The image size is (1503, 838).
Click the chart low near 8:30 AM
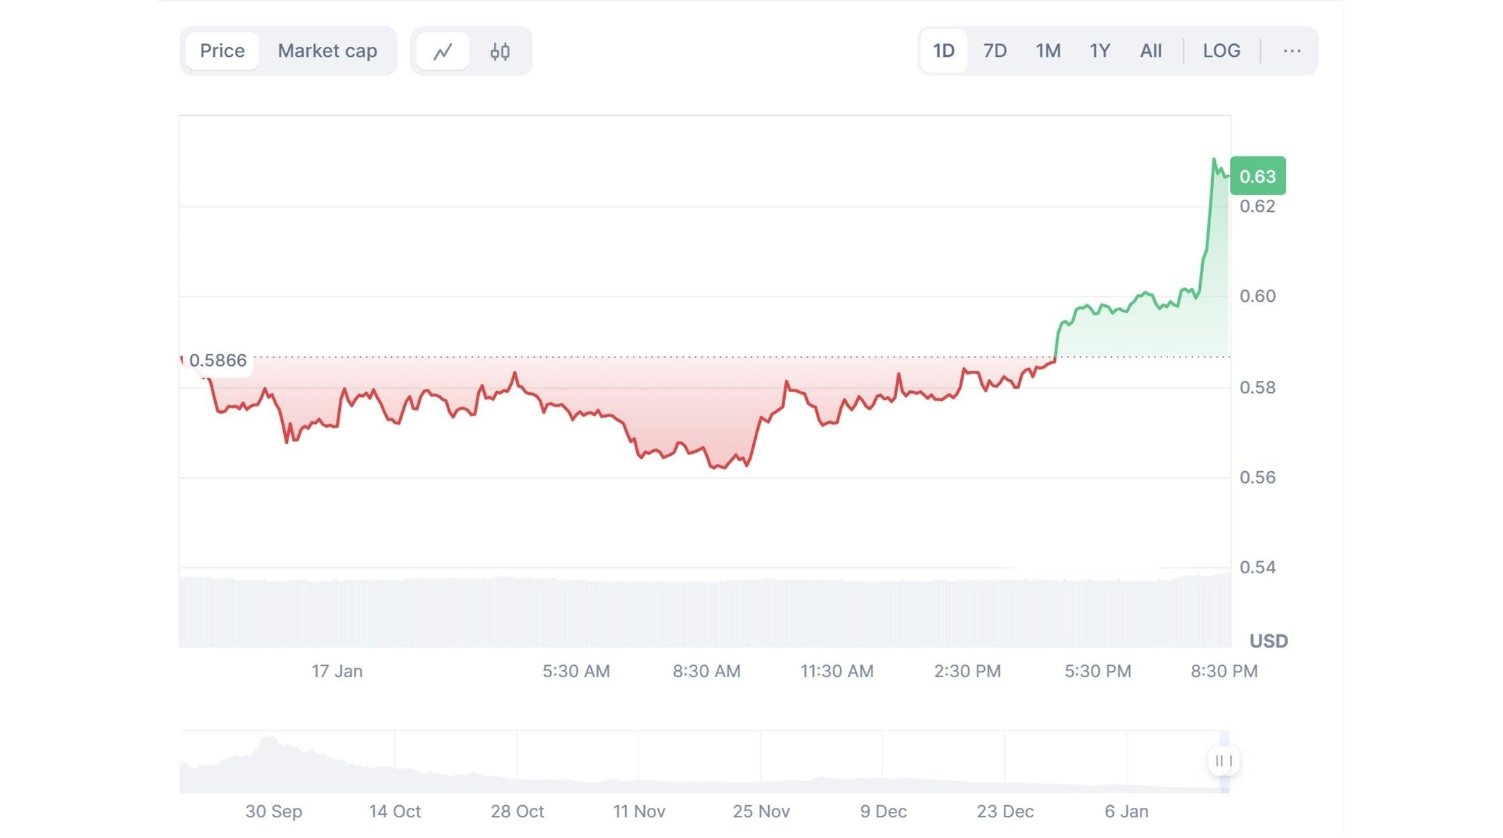point(717,467)
